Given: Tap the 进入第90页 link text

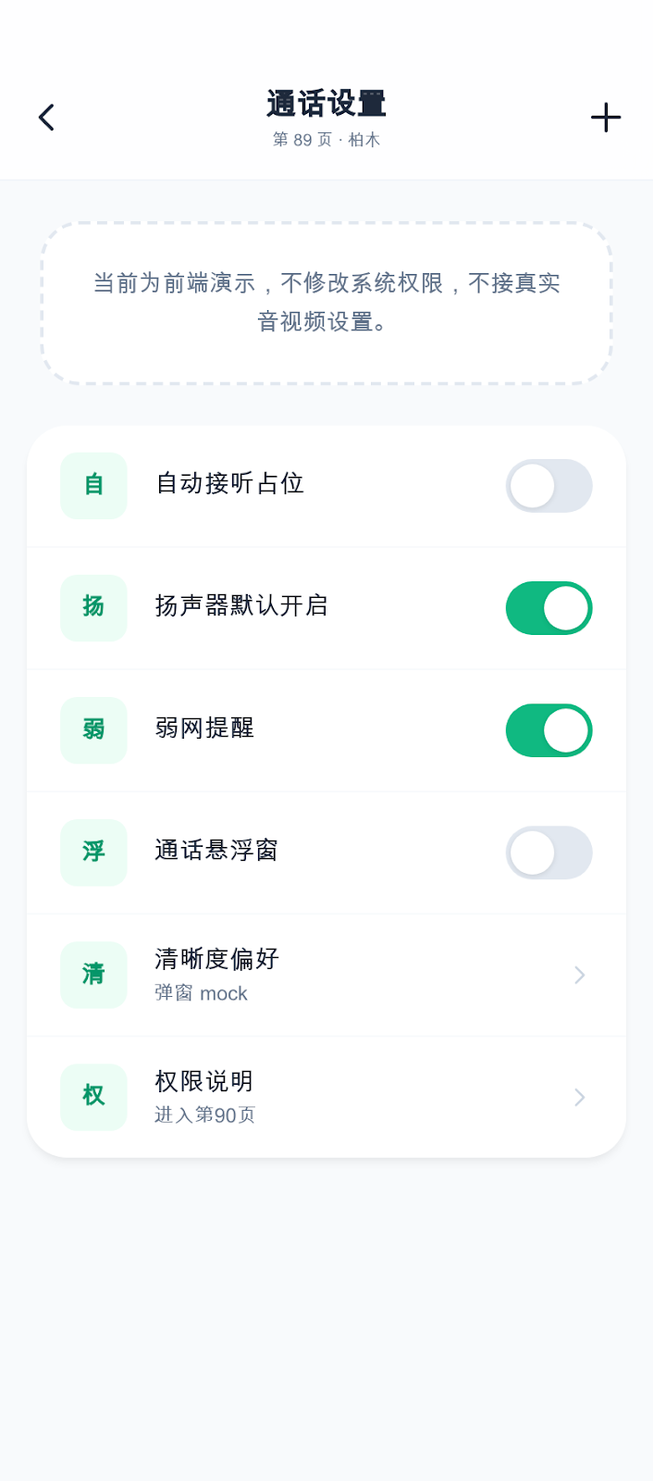Looking at the screenshot, I should (x=204, y=1114).
